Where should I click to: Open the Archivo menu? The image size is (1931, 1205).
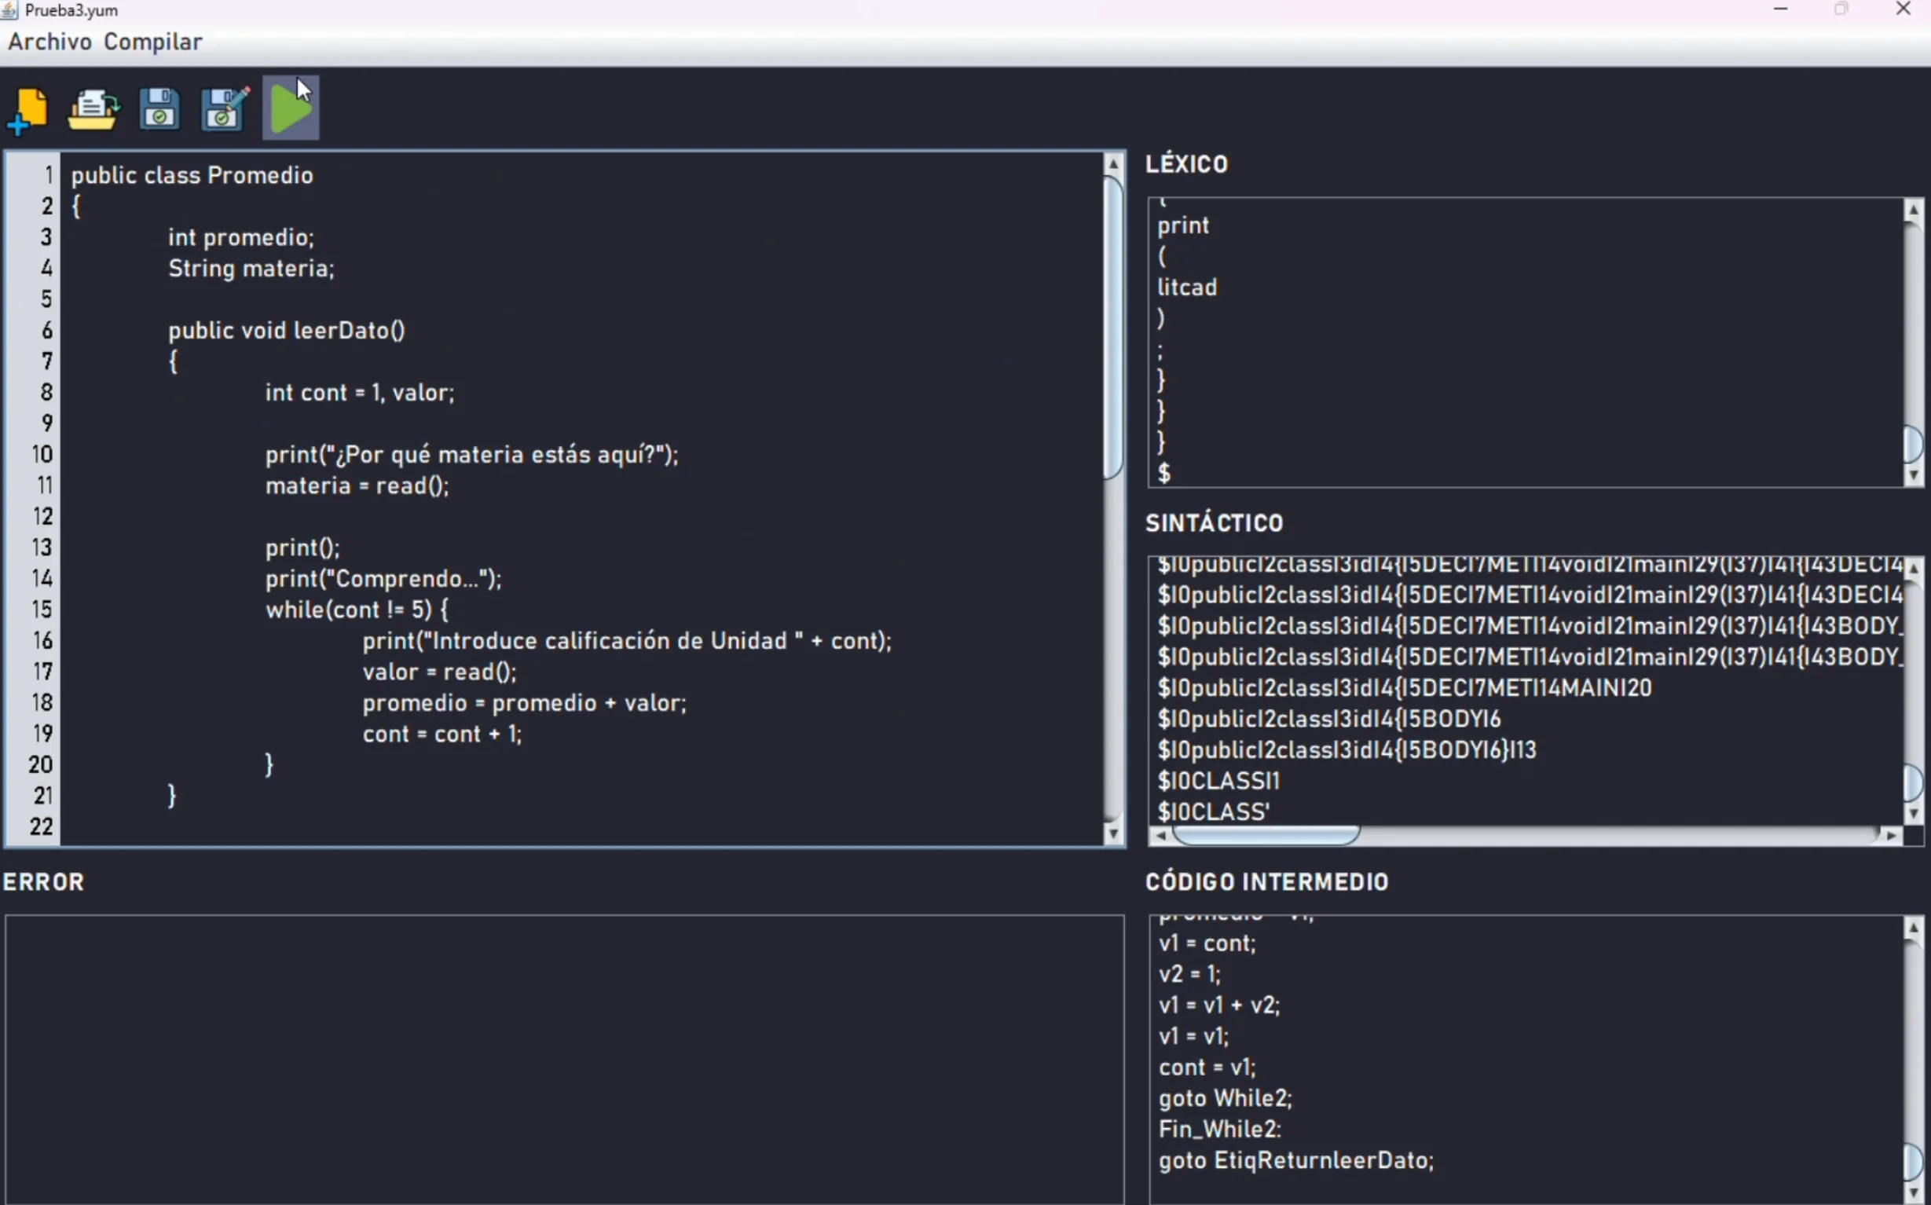click(x=49, y=42)
